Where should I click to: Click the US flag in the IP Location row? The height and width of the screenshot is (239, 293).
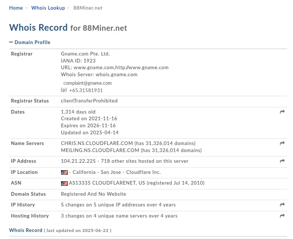click(64, 172)
